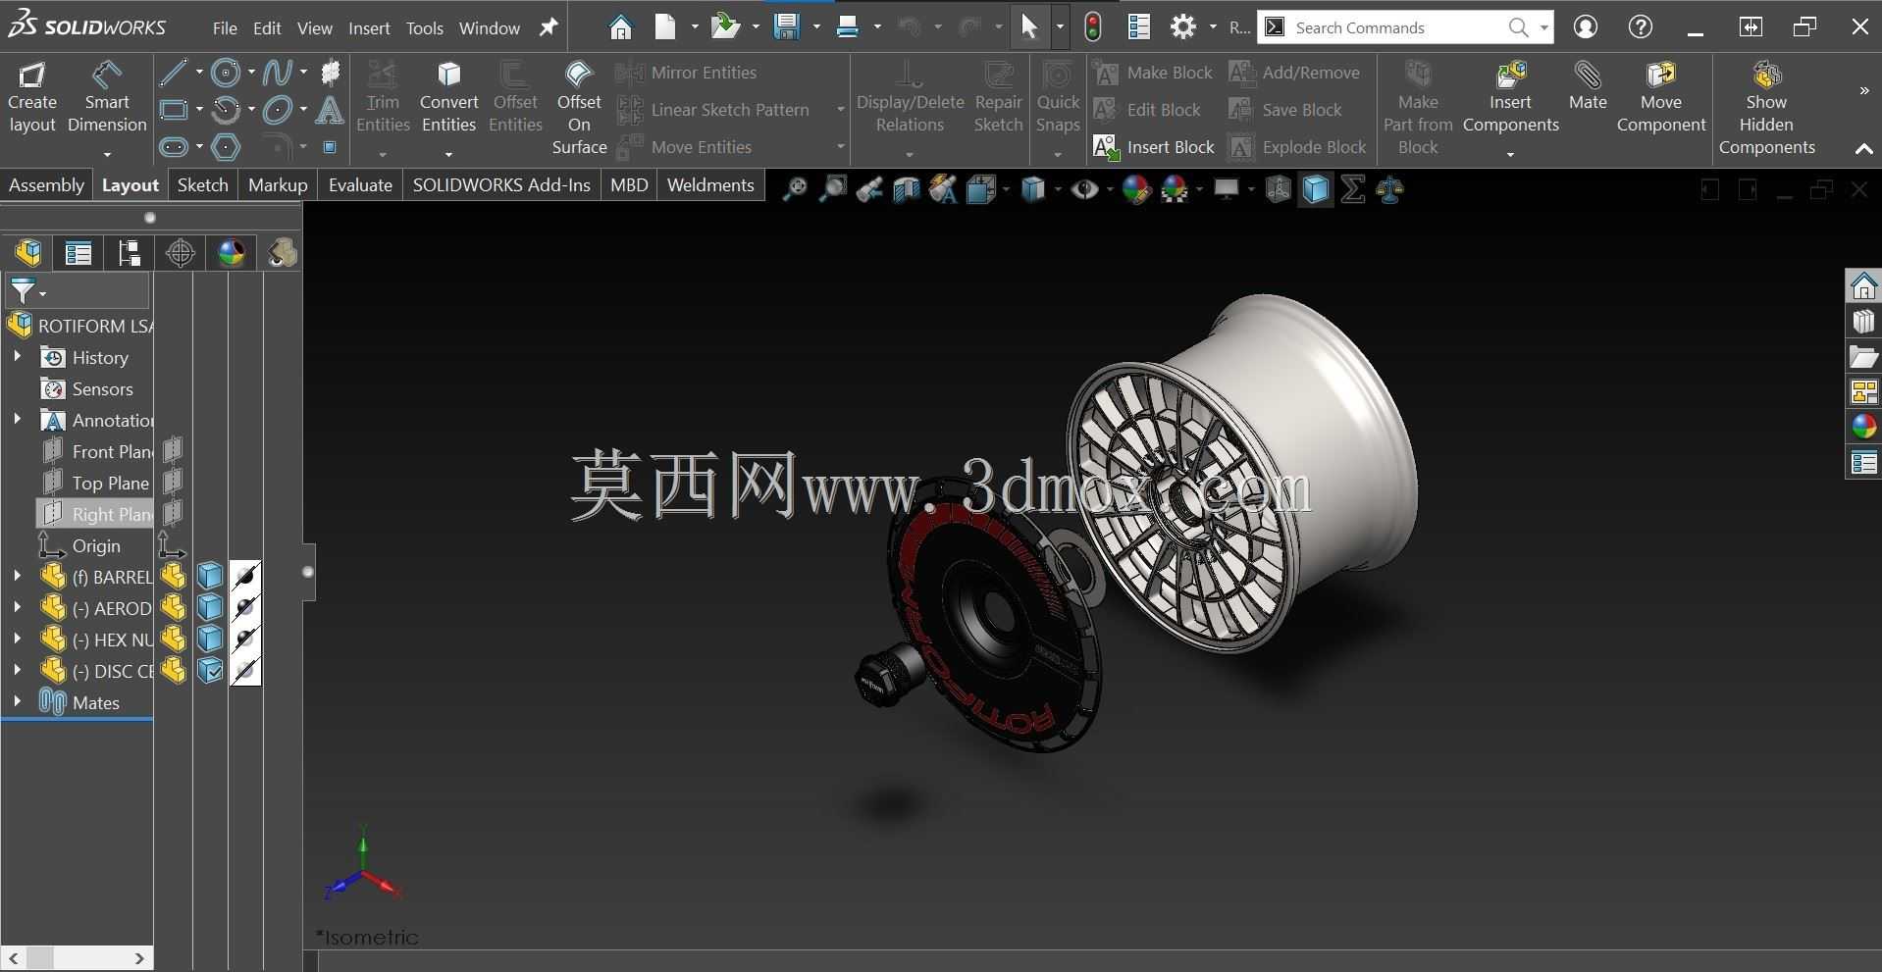The height and width of the screenshot is (972, 1882).
Task: Open the Appearances task pane tab
Action: pyautogui.click(x=1863, y=427)
